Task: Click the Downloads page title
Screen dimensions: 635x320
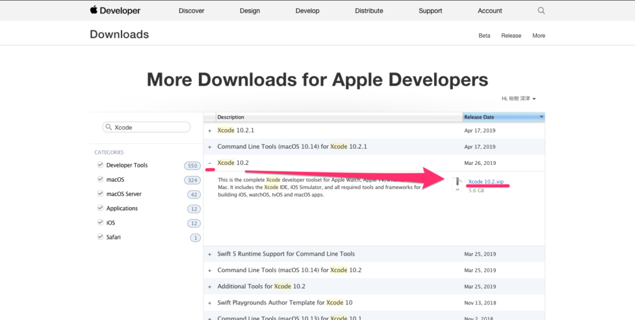Action: click(x=120, y=35)
